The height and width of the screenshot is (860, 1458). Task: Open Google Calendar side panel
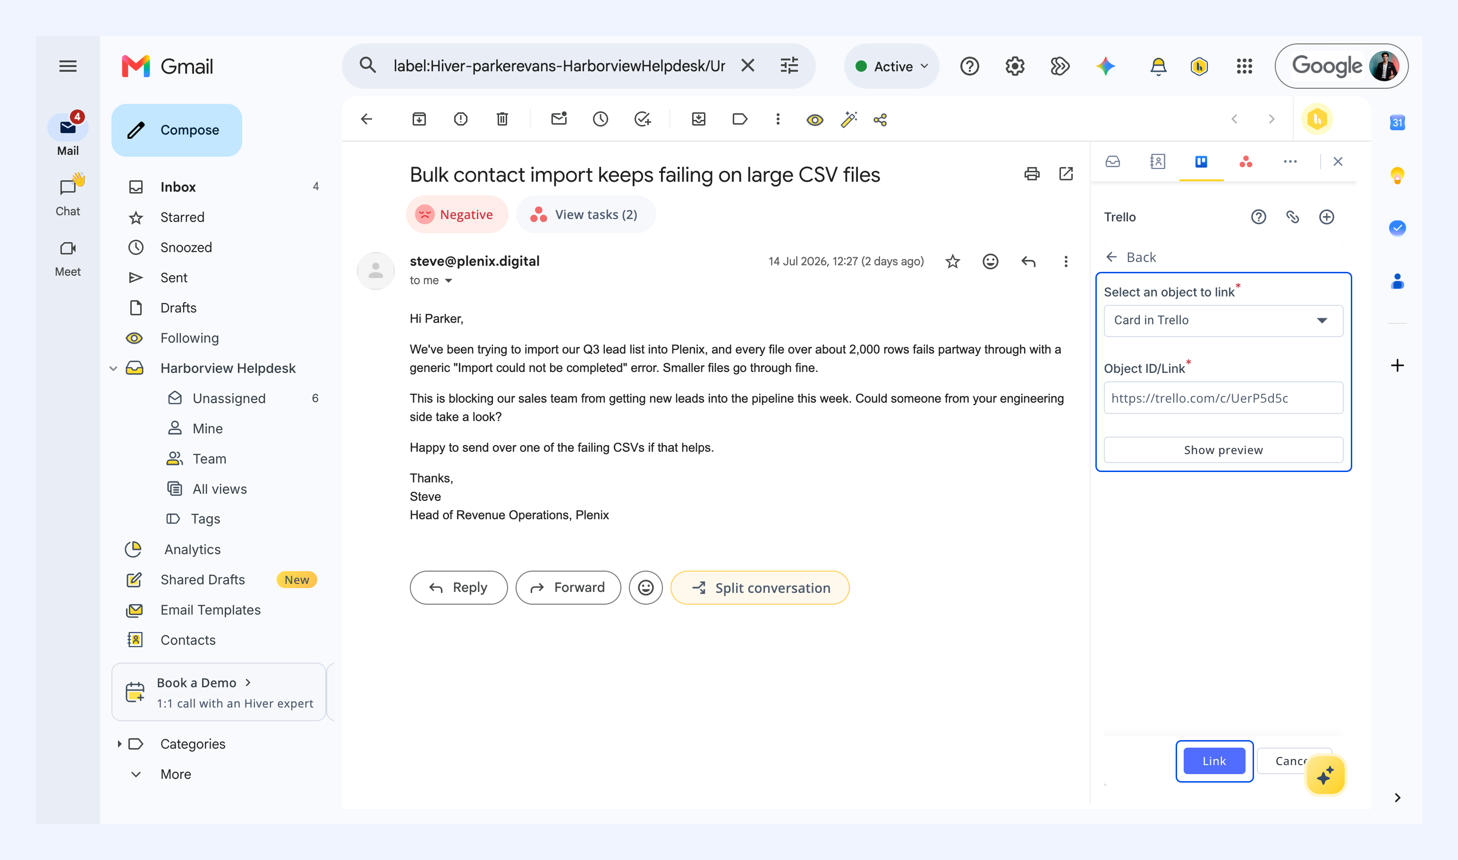1397,122
